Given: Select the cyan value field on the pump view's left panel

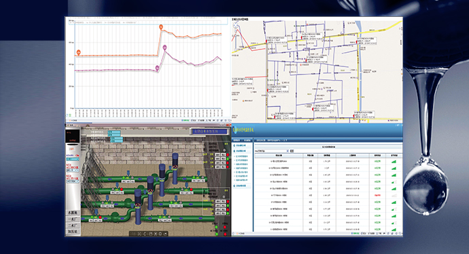Looking at the screenshot, I should (x=72, y=159).
